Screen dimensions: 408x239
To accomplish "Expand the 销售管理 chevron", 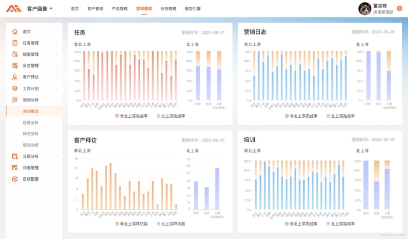I will (x=56, y=54).
